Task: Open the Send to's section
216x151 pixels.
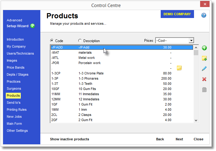Action: [13, 102]
